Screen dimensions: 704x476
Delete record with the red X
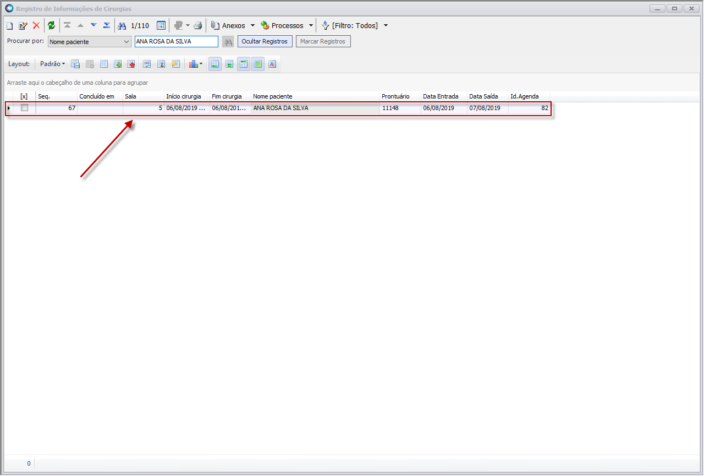coord(36,25)
